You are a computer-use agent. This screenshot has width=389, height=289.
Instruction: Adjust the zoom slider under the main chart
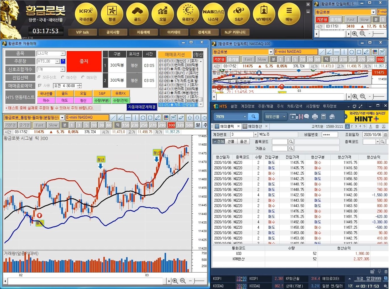[196, 281]
